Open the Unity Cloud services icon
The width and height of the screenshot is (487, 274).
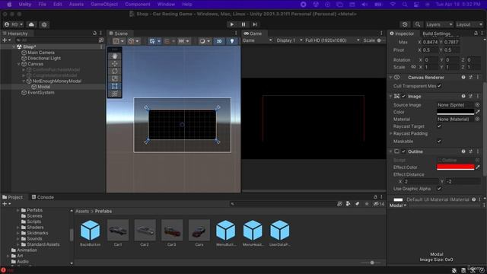click(31, 24)
